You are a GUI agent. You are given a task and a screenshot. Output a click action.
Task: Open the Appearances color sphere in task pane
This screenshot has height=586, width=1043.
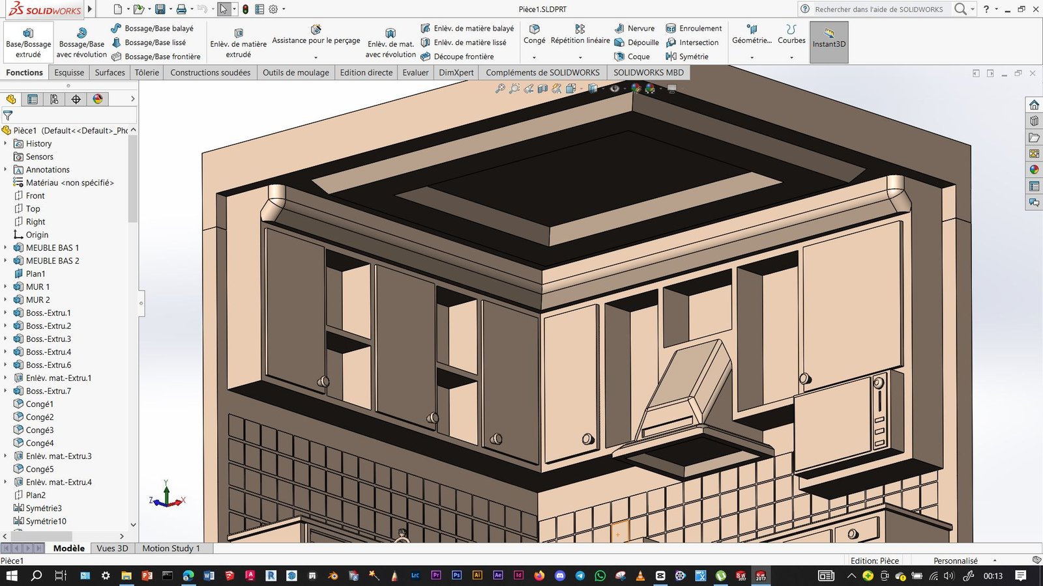point(1034,170)
